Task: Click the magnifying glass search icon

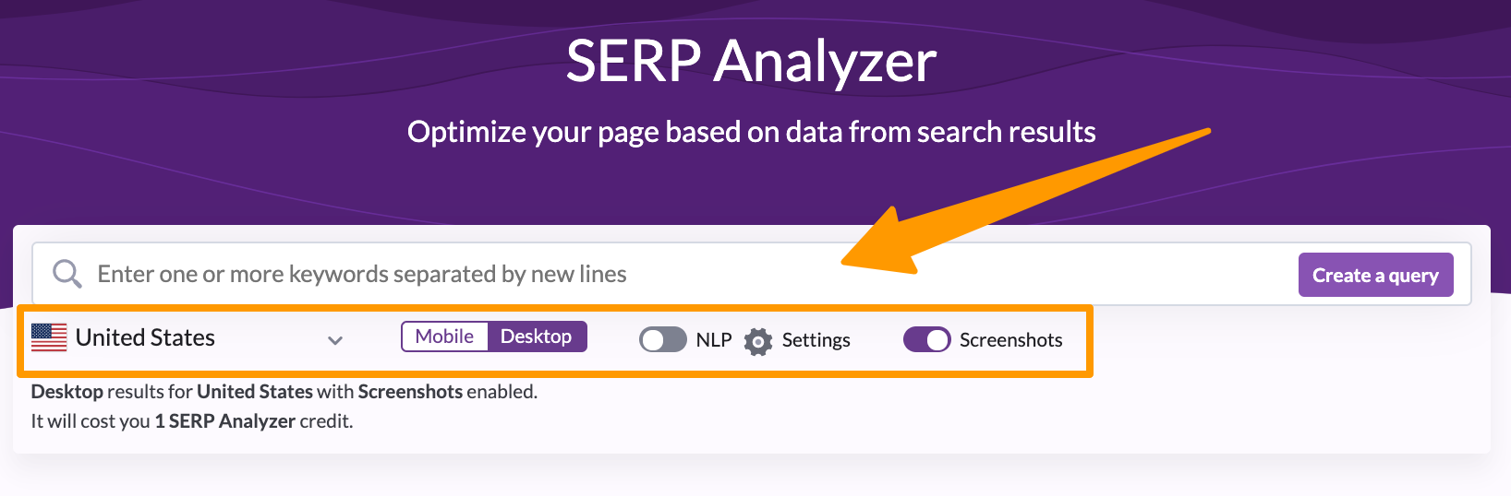Action: 66,274
